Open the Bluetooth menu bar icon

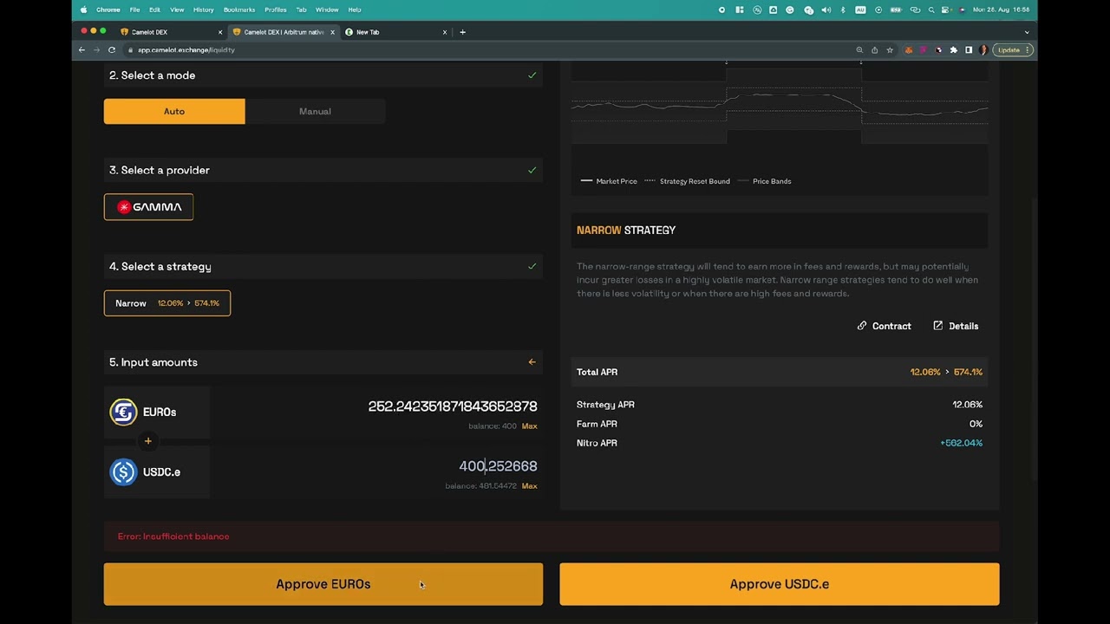pyautogui.click(x=843, y=10)
